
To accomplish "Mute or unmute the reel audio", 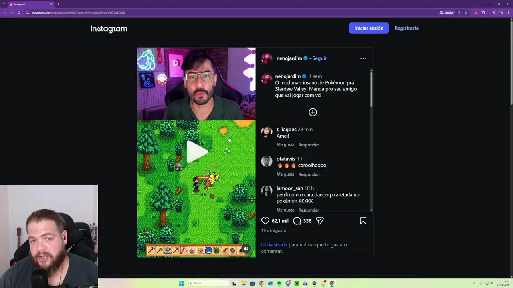I will (246, 249).
